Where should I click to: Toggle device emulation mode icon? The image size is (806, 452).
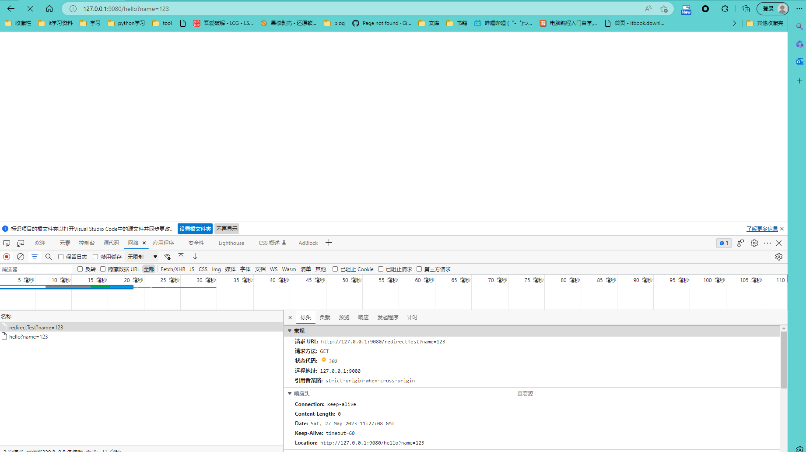pos(21,243)
